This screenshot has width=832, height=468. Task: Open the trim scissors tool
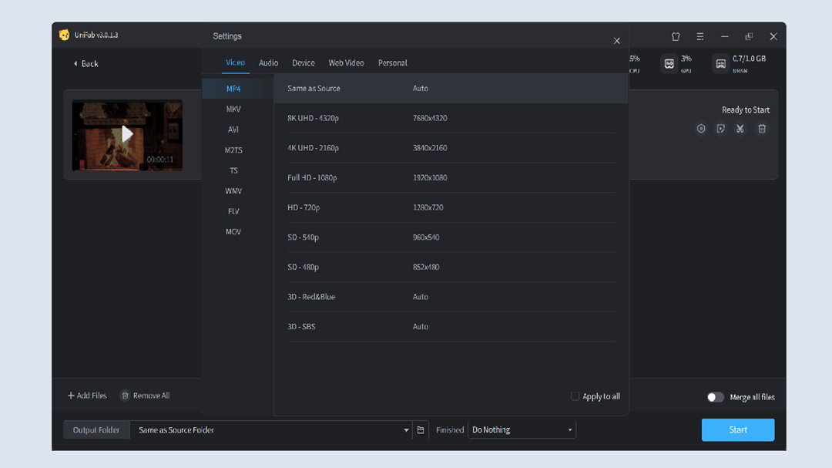(740, 129)
